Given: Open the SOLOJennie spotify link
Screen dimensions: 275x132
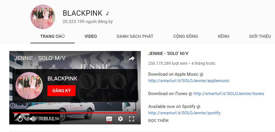Looking at the screenshot, I should coord(184,113).
